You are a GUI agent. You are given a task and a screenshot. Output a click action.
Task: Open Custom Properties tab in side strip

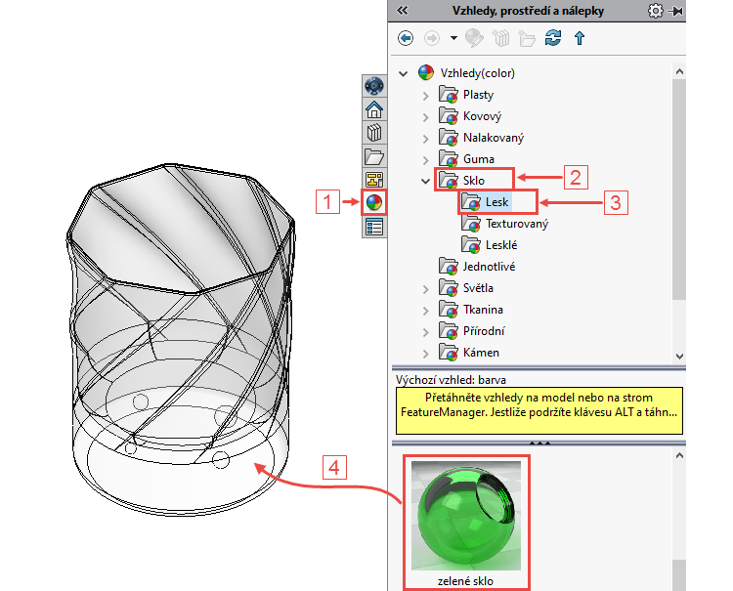[x=374, y=227]
